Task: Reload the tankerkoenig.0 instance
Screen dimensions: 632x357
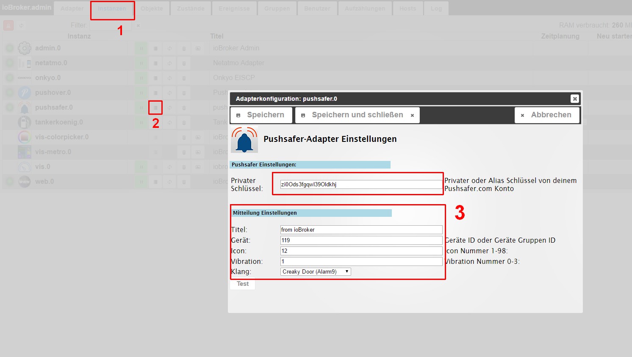Action: pos(169,122)
